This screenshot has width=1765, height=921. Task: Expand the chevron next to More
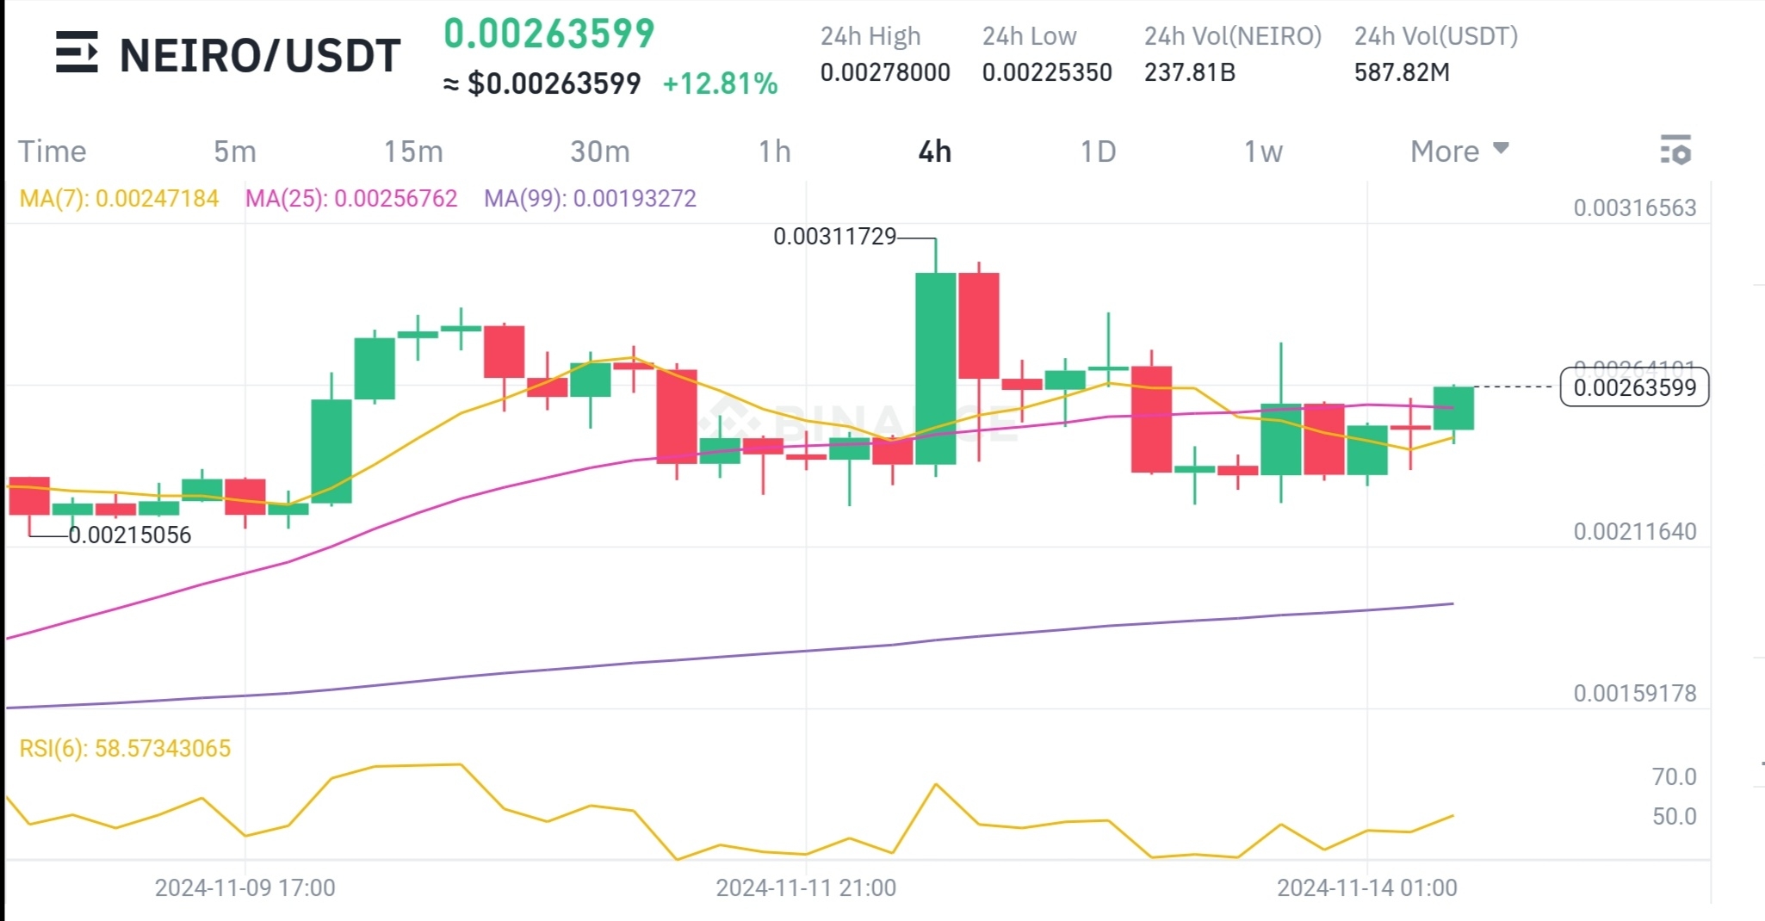coord(1502,150)
